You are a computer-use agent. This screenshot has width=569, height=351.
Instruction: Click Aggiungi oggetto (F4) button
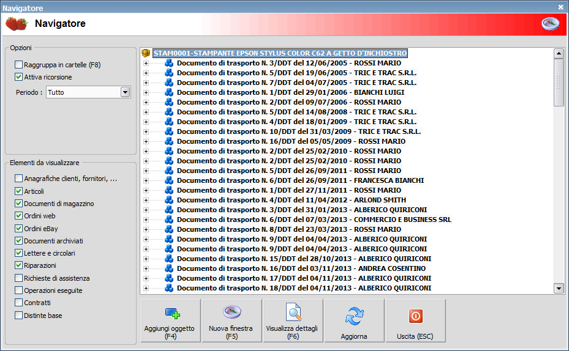pos(170,320)
